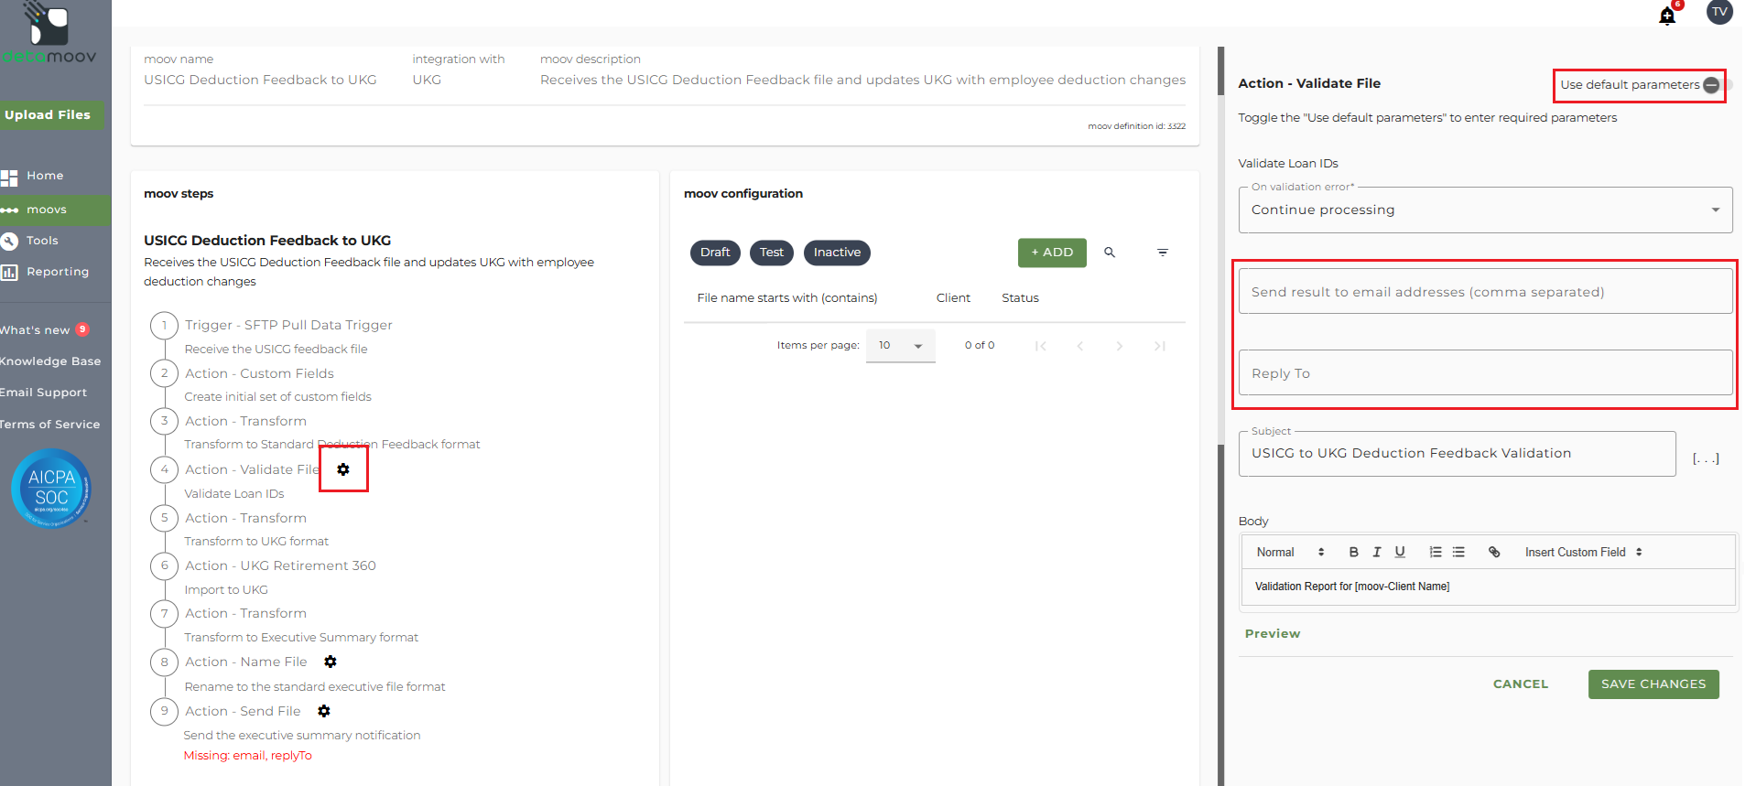Toggle underline formatting in Body editor
Viewport: 1745px width, 786px height.
[x=1400, y=552]
